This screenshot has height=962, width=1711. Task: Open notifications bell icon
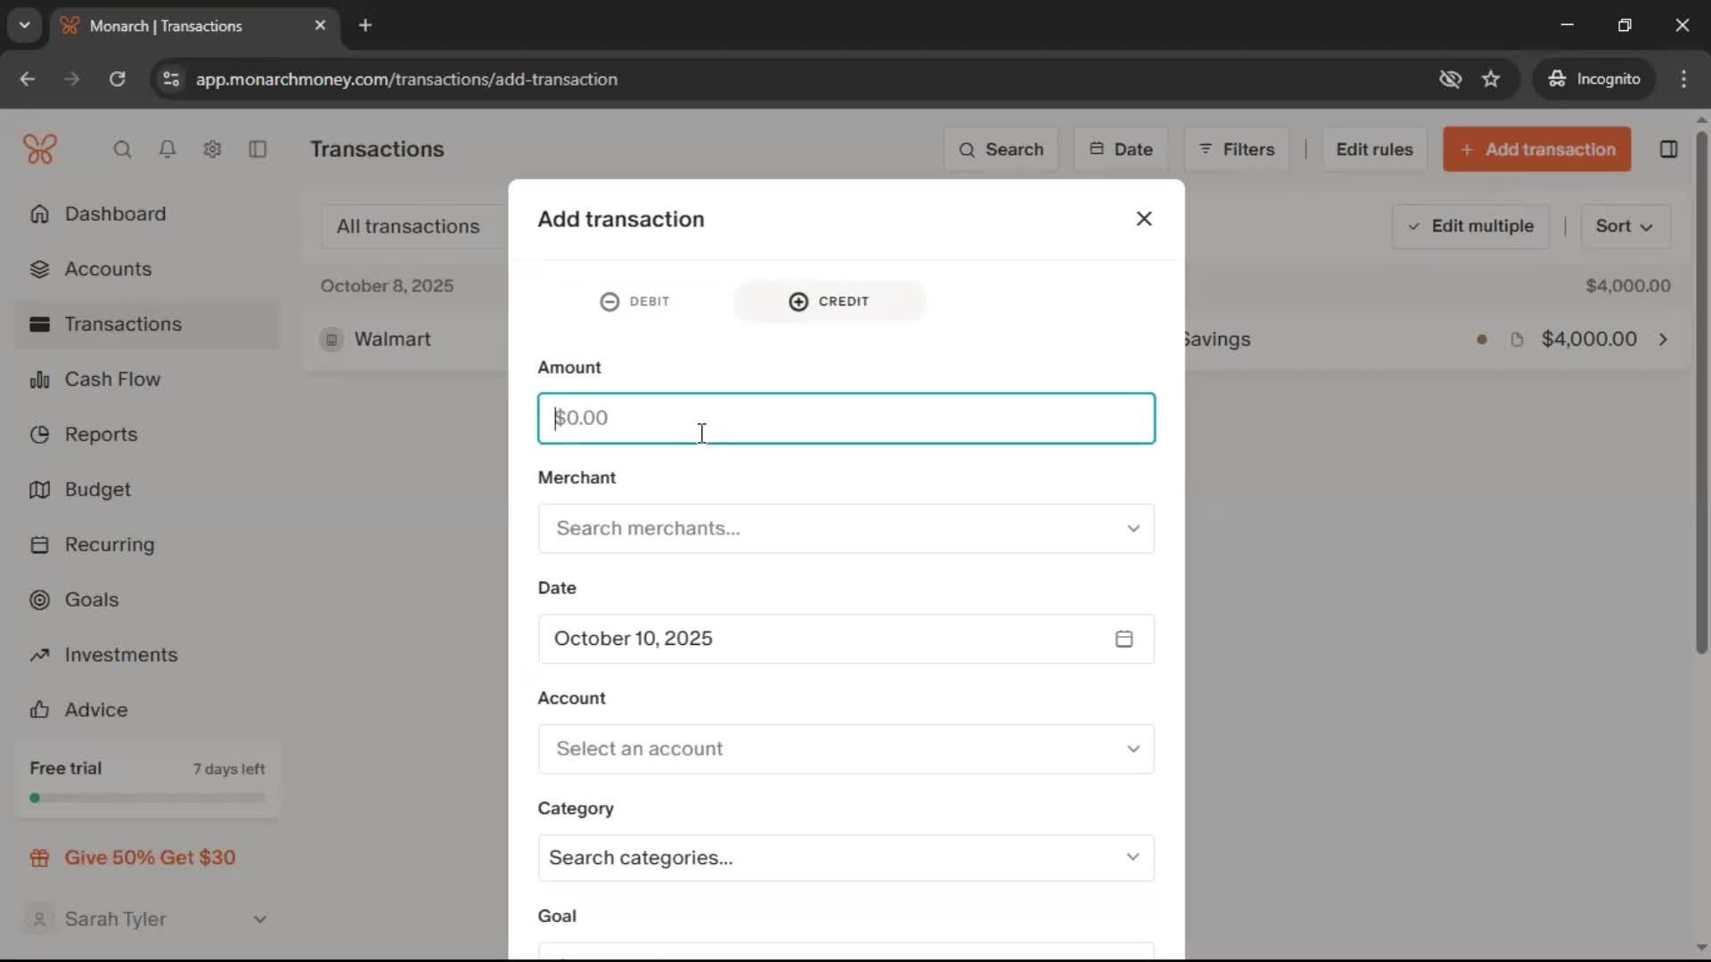[167, 150]
